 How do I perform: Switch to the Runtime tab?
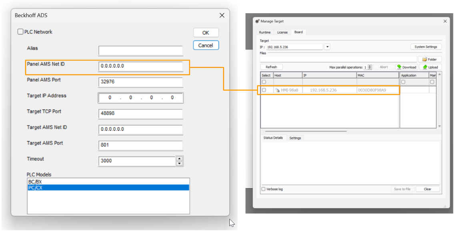(265, 32)
